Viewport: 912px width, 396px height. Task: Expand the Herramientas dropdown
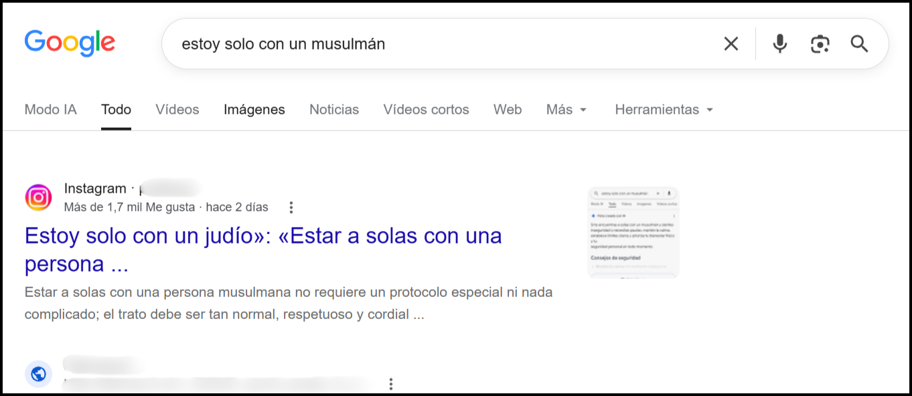coord(664,110)
